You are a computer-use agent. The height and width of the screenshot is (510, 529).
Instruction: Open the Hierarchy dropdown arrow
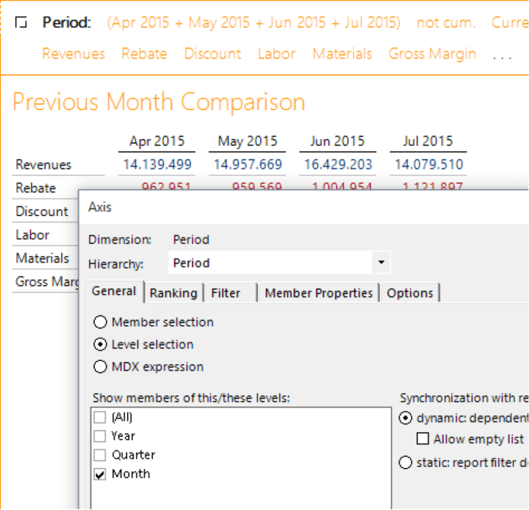point(381,263)
